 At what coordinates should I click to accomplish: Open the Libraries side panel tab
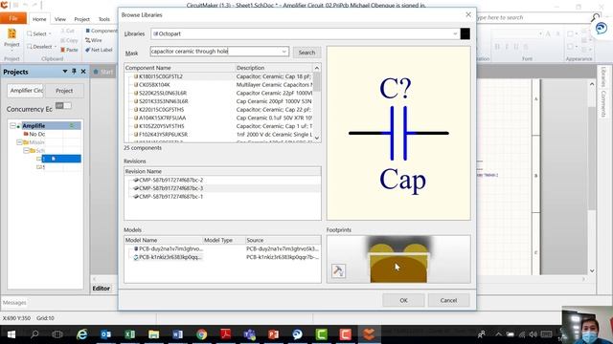point(603,76)
